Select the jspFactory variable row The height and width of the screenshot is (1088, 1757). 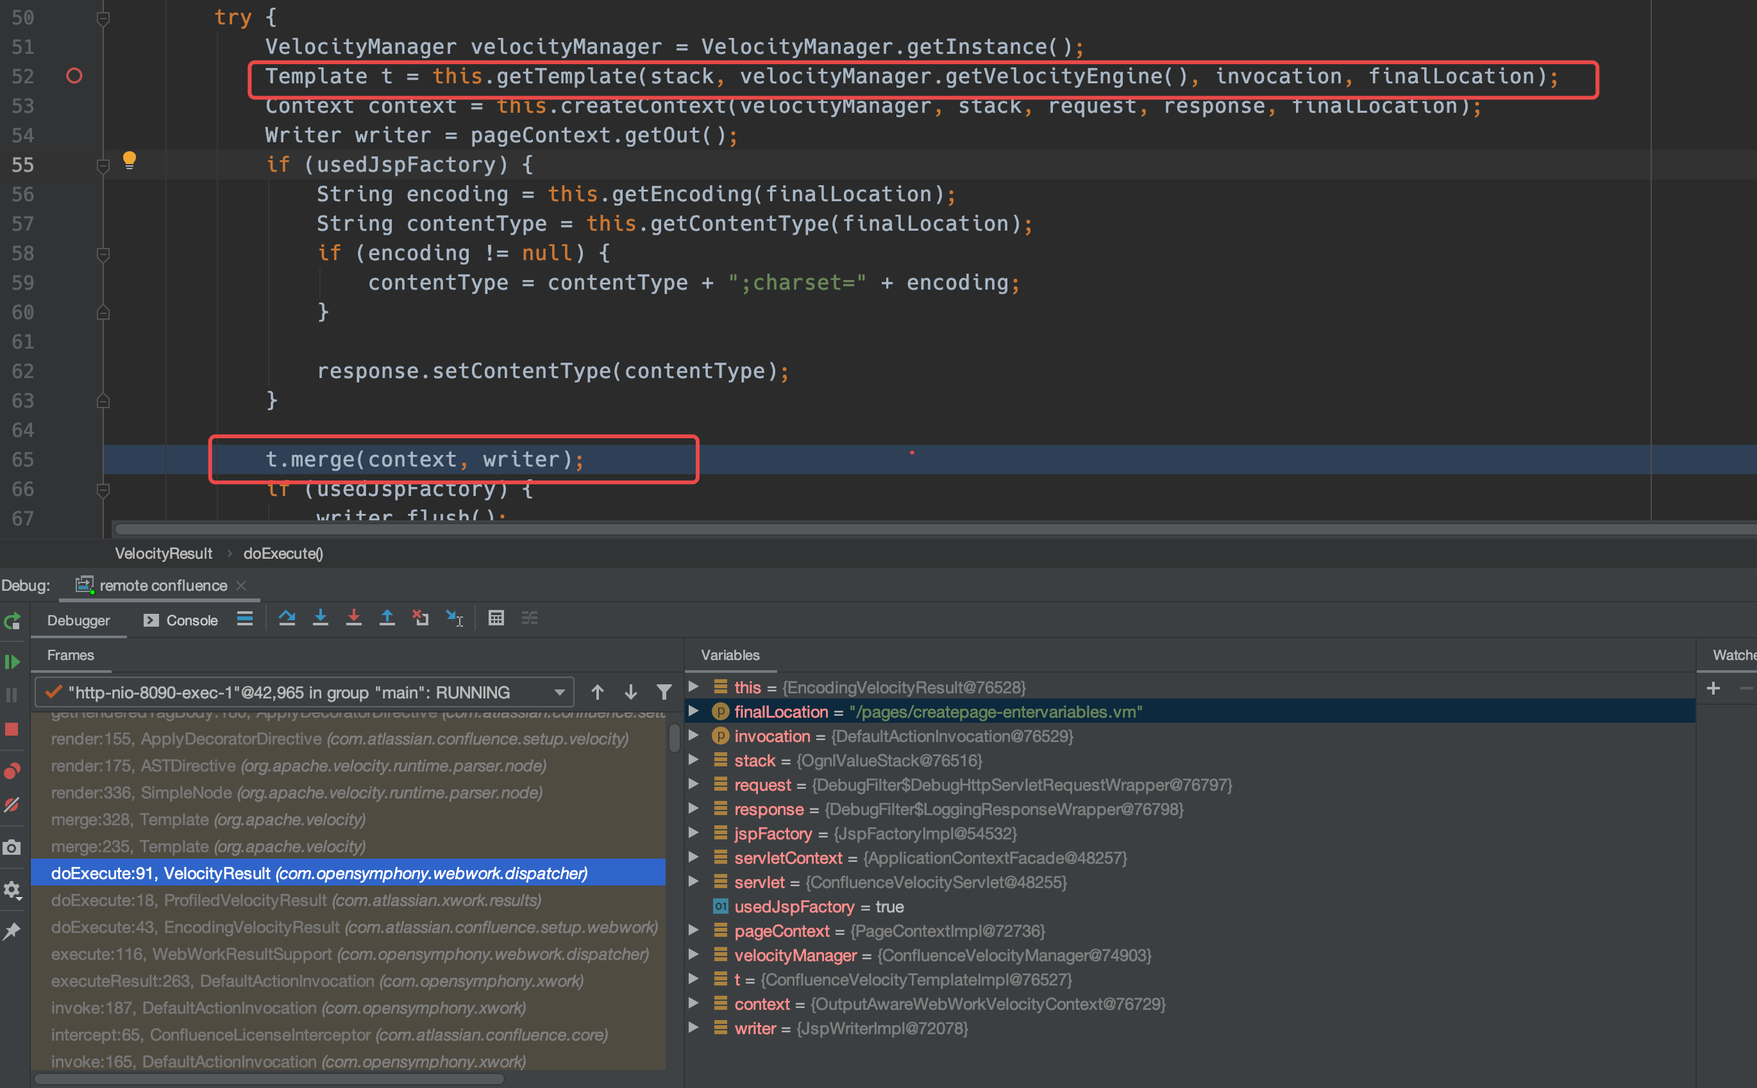(1190, 833)
